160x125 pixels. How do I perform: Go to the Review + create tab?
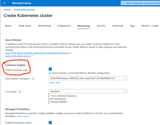pyautogui.click(x=150, y=26)
